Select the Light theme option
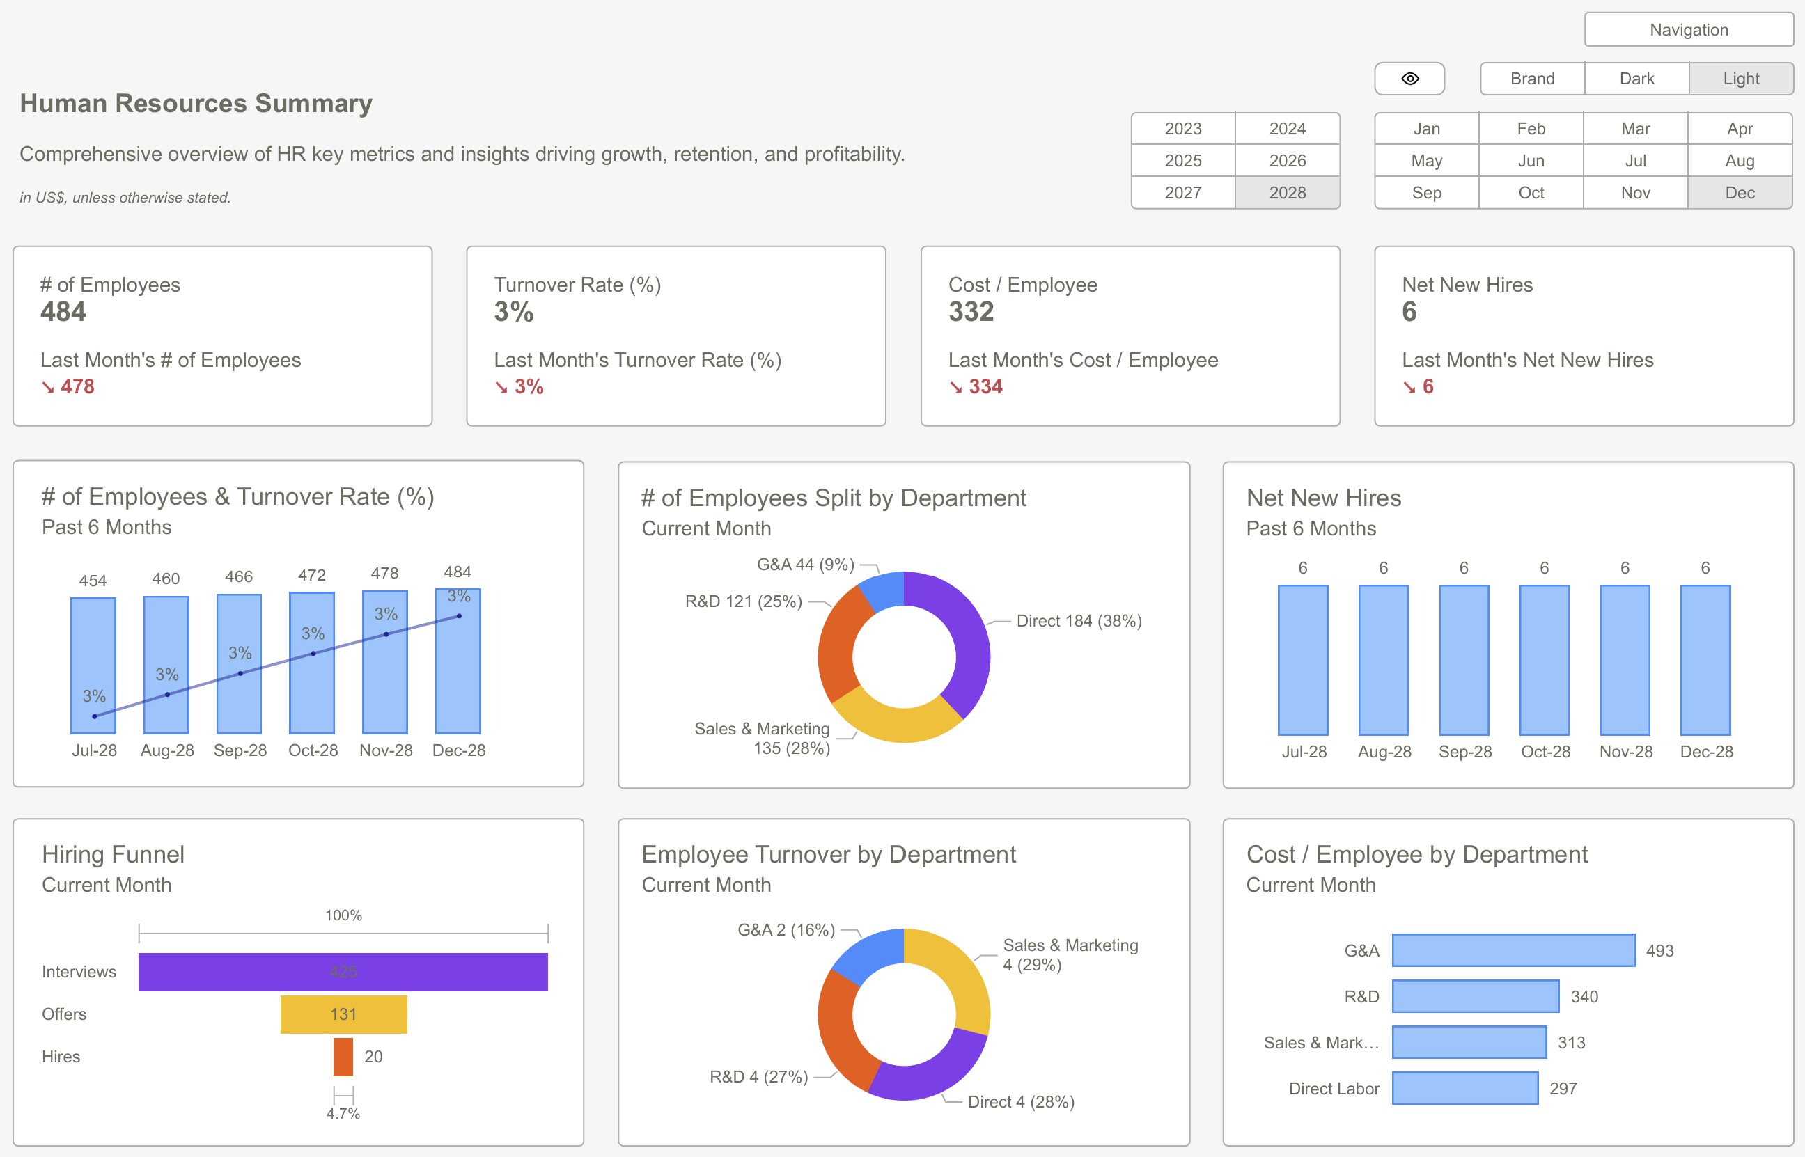The image size is (1805, 1157). pos(1740,79)
